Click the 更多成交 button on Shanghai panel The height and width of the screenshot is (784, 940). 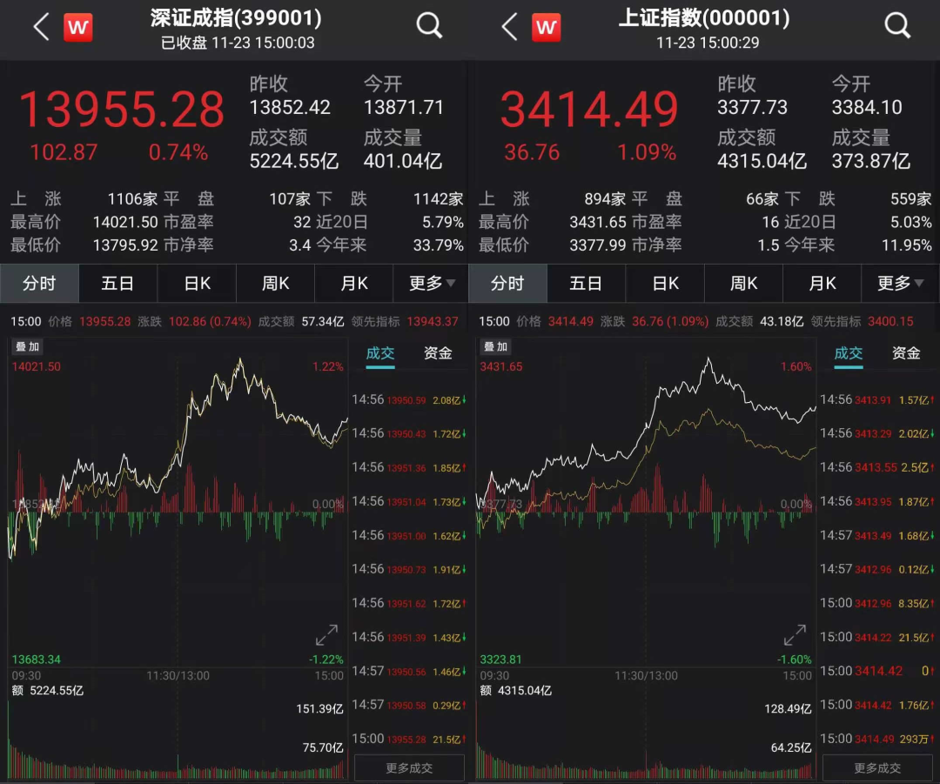(x=879, y=767)
